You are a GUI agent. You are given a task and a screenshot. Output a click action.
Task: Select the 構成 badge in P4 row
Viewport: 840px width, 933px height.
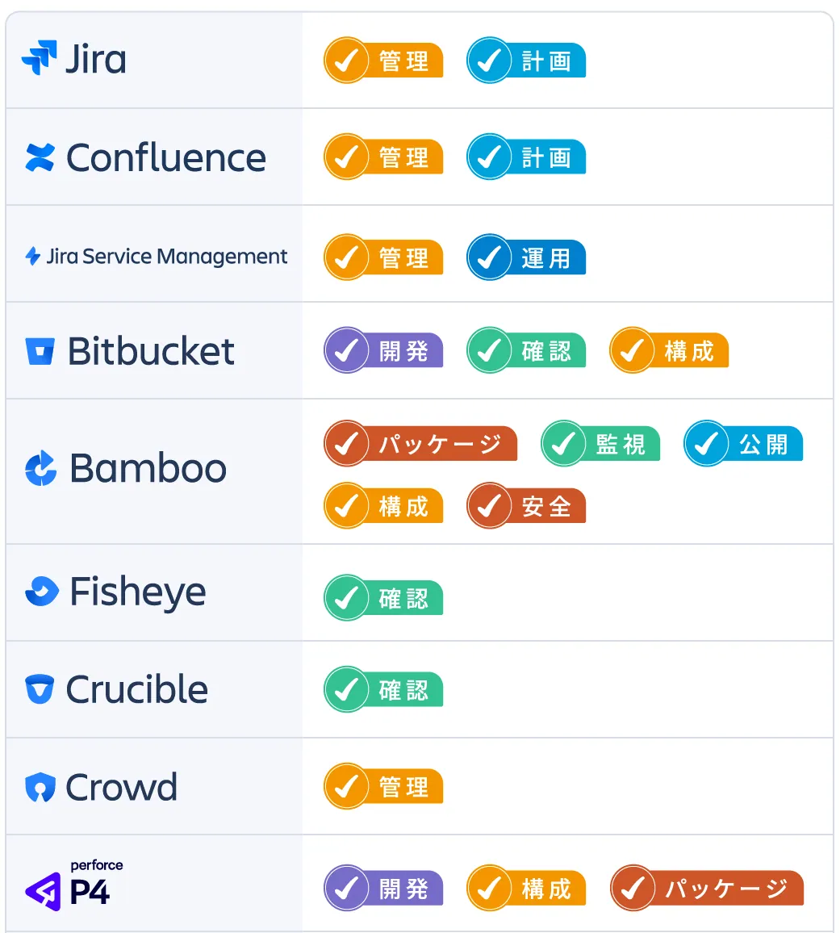(526, 889)
